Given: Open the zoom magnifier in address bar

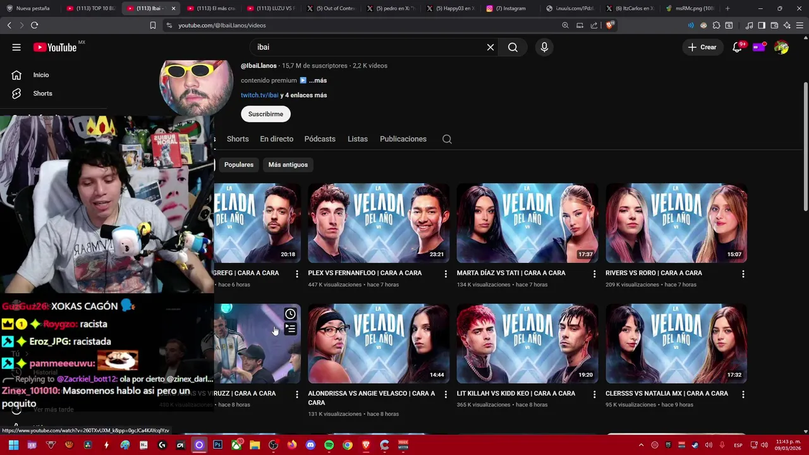Looking at the screenshot, I should pos(565,25).
